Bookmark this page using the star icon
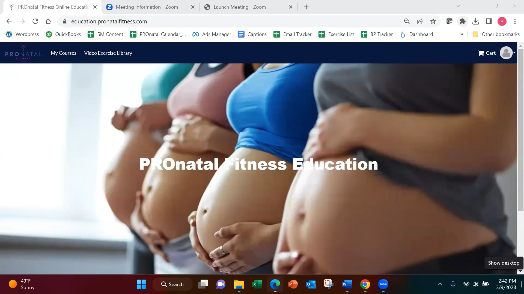This screenshot has width=524, height=294. (x=433, y=21)
